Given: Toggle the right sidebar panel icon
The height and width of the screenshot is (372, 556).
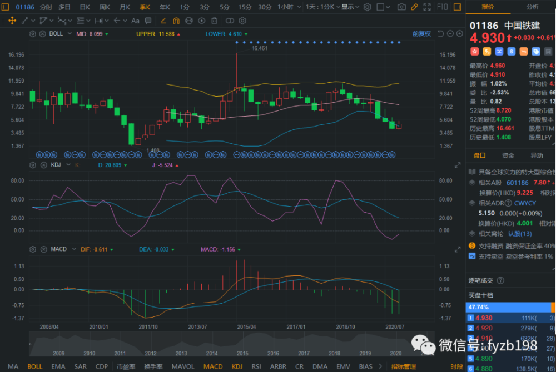Looking at the screenshot, I should point(458,7).
